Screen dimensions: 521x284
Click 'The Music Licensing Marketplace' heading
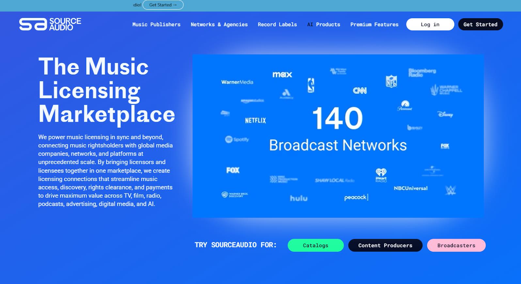[x=106, y=90]
